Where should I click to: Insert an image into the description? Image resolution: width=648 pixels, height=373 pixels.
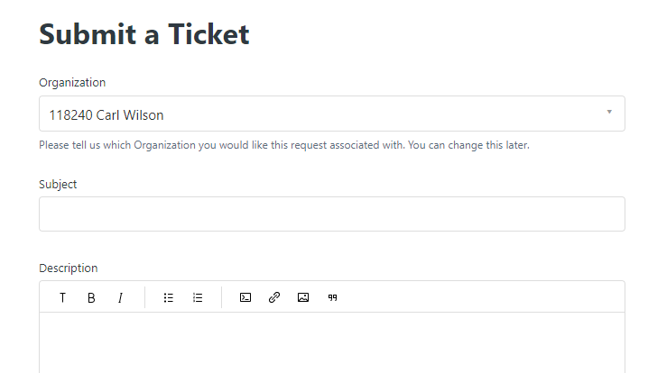pos(303,297)
